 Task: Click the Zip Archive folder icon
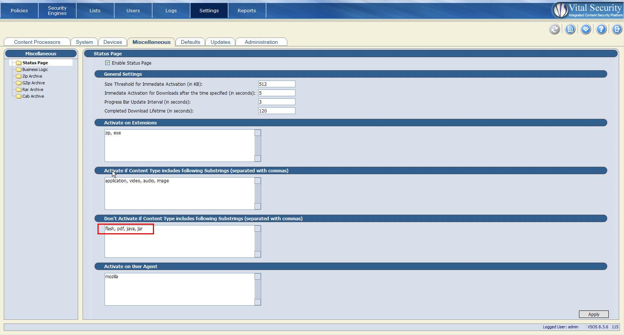19,76
